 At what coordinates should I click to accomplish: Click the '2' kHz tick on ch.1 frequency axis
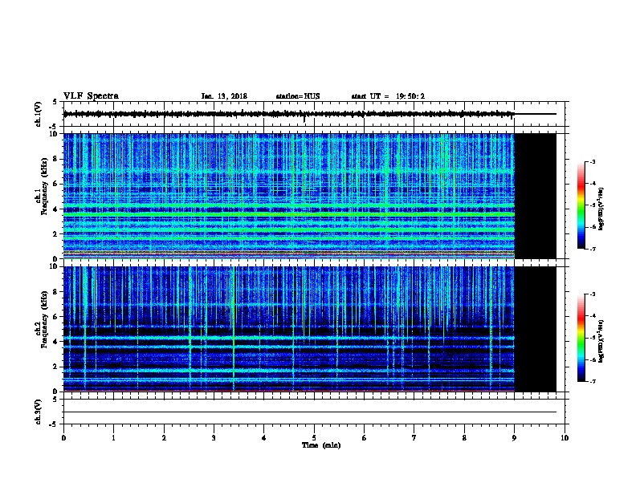pyautogui.click(x=55, y=234)
